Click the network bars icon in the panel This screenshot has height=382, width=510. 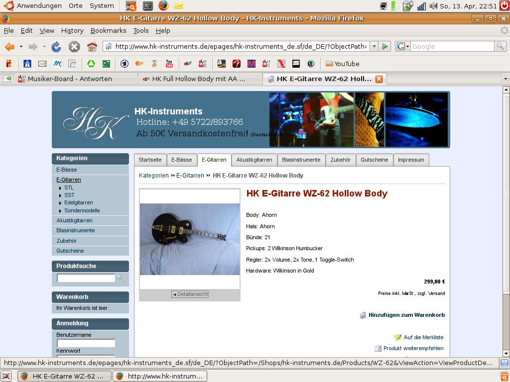point(421,6)
